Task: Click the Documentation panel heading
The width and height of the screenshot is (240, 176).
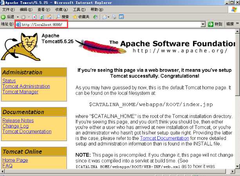Action: 34,112
